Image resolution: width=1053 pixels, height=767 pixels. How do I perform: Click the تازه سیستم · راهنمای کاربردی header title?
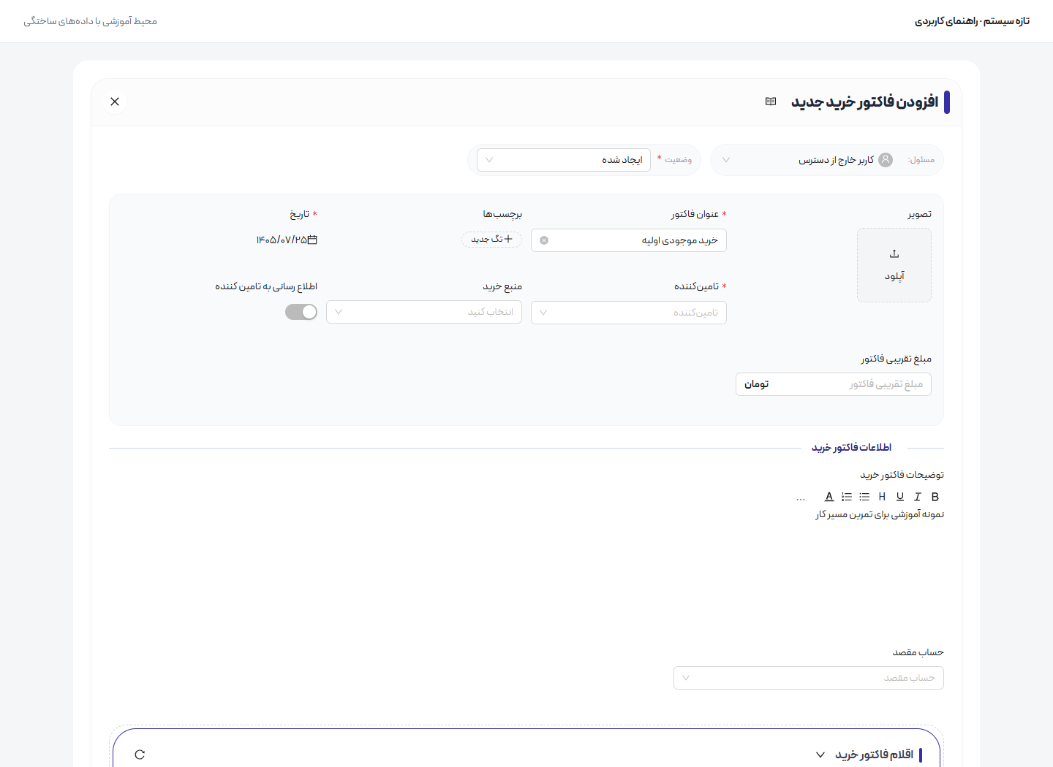(972, 21)
